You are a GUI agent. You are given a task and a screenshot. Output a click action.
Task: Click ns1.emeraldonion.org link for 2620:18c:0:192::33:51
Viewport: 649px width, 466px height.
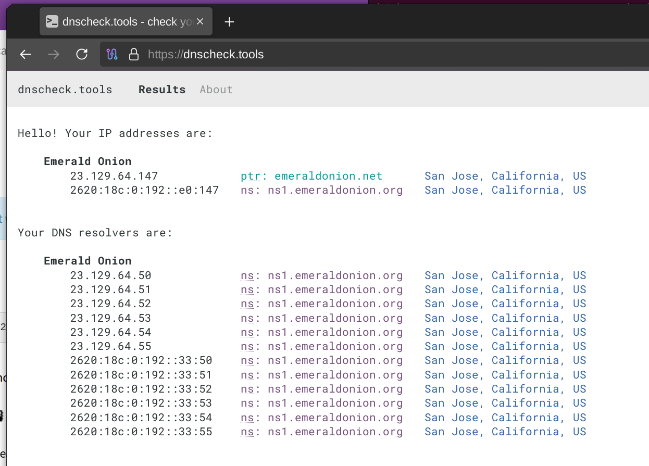pyautogui.click(x=322, y=375)
